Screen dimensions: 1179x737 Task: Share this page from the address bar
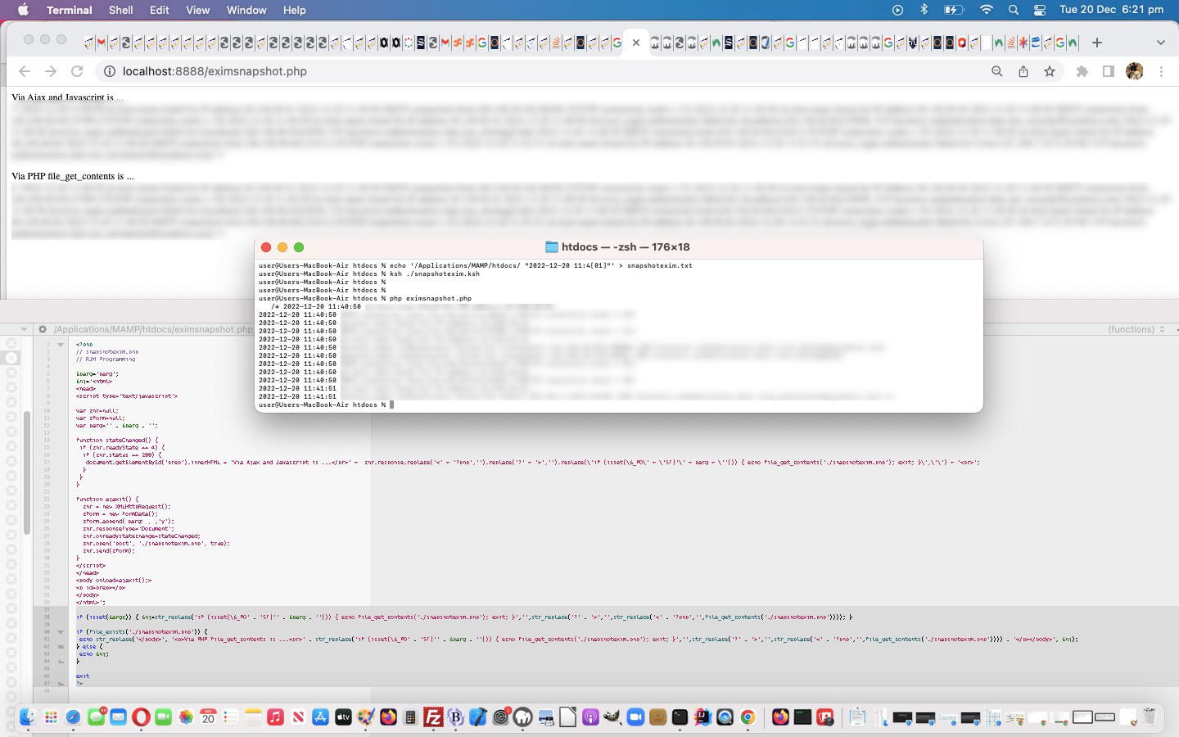[1023, 71]
